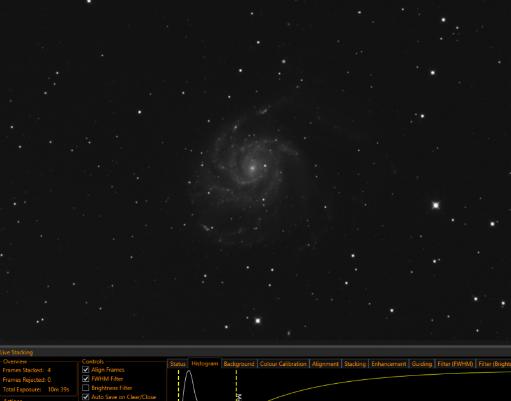Screen dimensions: 511x401
Task: Toggle Auto Save on Clear/Close checkbox
Action: [86, 397]
